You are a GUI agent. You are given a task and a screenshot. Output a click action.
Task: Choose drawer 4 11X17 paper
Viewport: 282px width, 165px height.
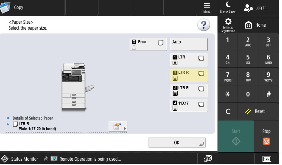click(x=189, y=105)
